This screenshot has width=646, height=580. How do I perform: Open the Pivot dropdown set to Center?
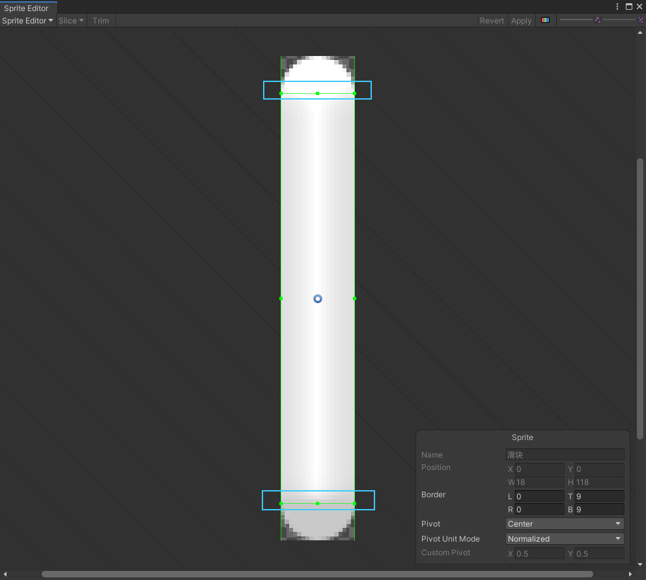point(564,523)
